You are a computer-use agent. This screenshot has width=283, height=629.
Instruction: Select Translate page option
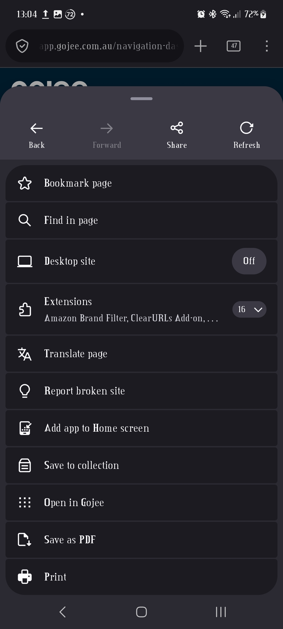141,354
